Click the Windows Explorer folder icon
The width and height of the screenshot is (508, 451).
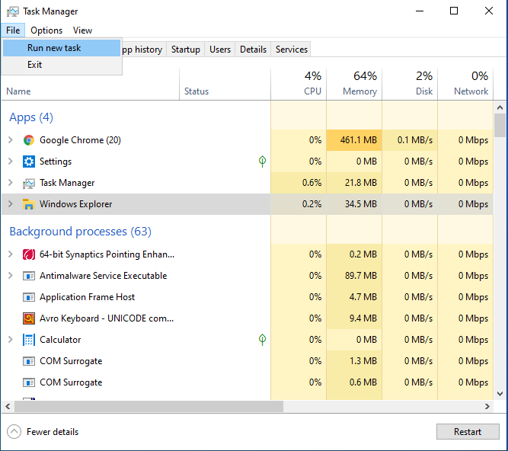pos(29,204)
